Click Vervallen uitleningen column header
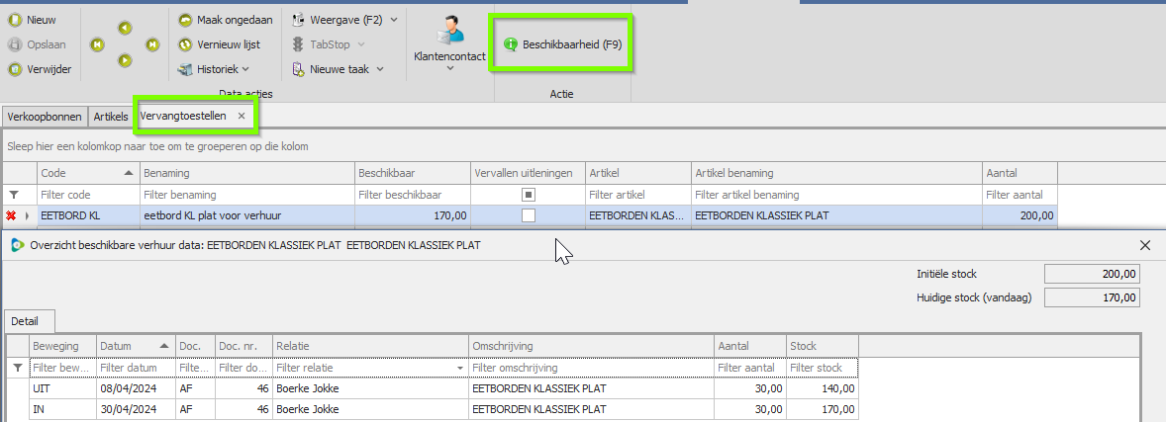 [x=528, y=173]
